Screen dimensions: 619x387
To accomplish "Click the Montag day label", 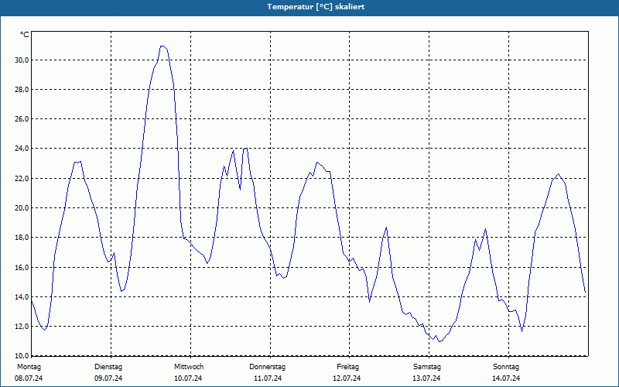I will pyautogui.click(x=29, y=367).
